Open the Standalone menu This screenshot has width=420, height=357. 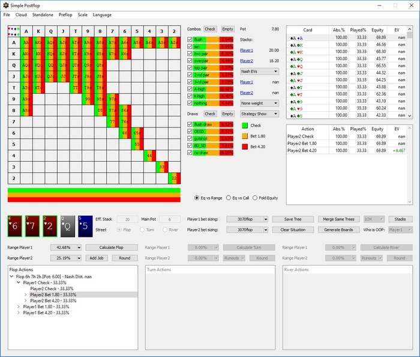click(x=43, y=15)
